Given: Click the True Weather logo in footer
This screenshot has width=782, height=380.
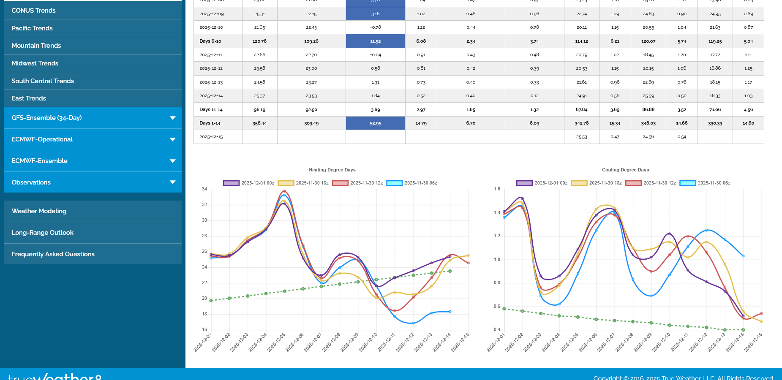Looking at the screenshot, I should (x=55, y=376).
